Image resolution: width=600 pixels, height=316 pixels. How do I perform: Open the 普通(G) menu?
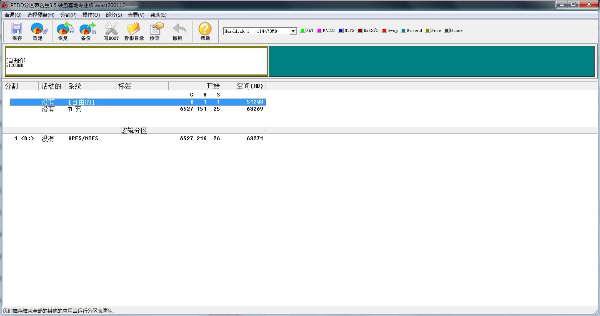(13, 15)
